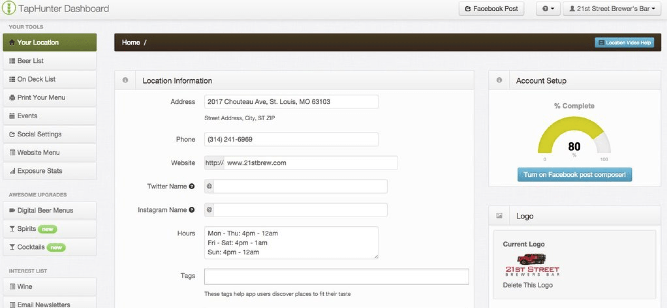Viewport: 667px width, 308px height.
Task: Click the Location Information info icon
Action: coord(125,80)
